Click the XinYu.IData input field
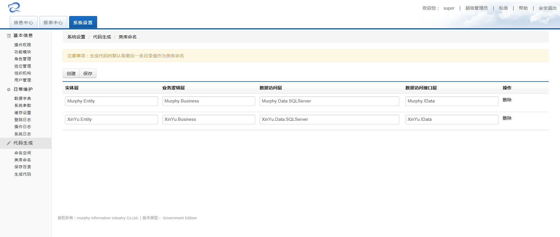The image size is (560, 237). (452, 119)
